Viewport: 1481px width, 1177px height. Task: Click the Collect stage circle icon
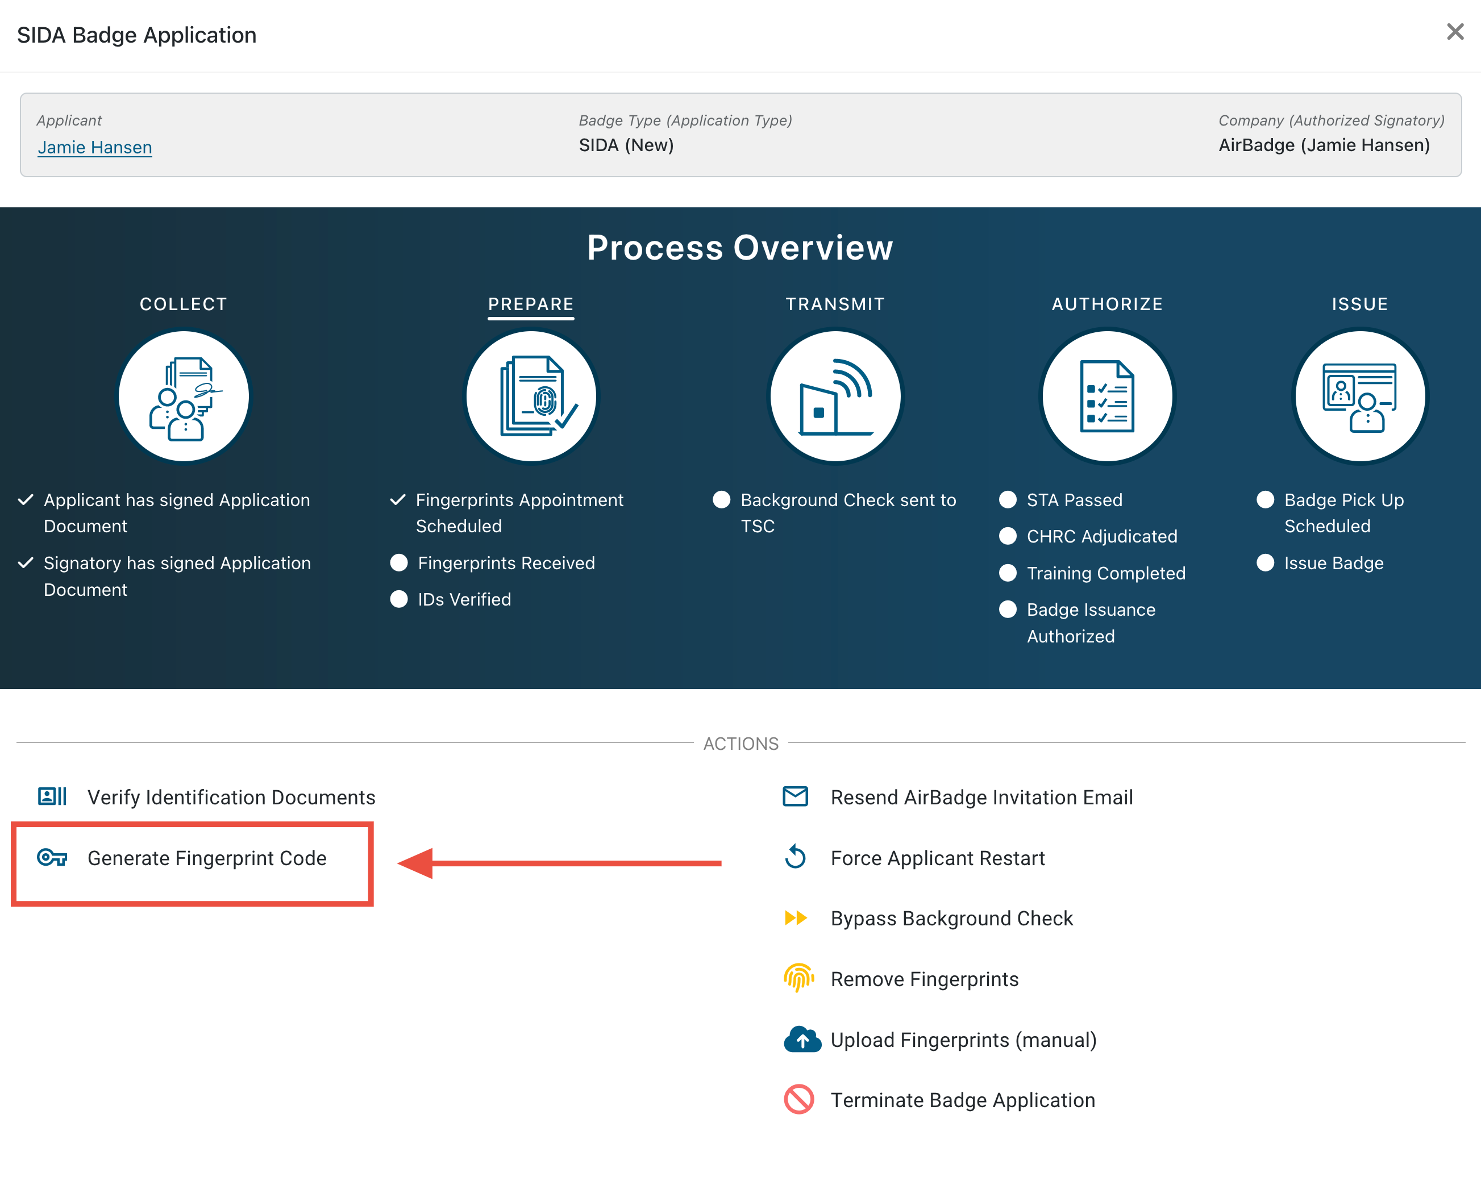coord(184,397)
